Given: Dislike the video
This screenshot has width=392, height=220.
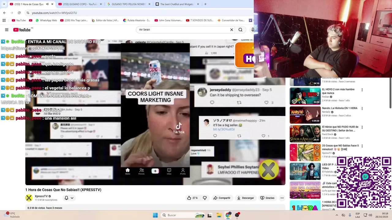Looking at the screenshot, I should [x=205, y=198].
